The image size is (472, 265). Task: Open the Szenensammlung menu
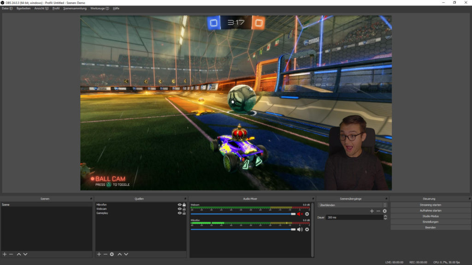pyautogui.click(x=75, y=8)
